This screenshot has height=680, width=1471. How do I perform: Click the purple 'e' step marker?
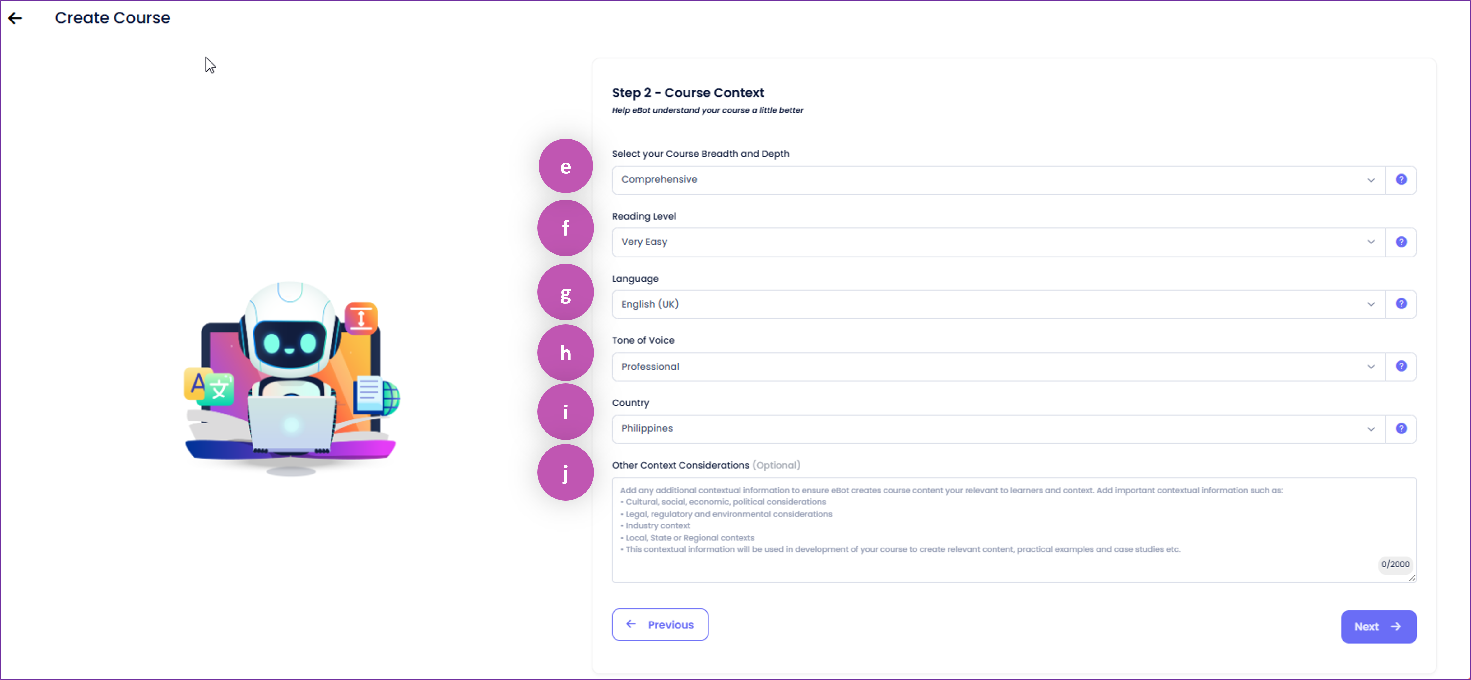(565, 167)
